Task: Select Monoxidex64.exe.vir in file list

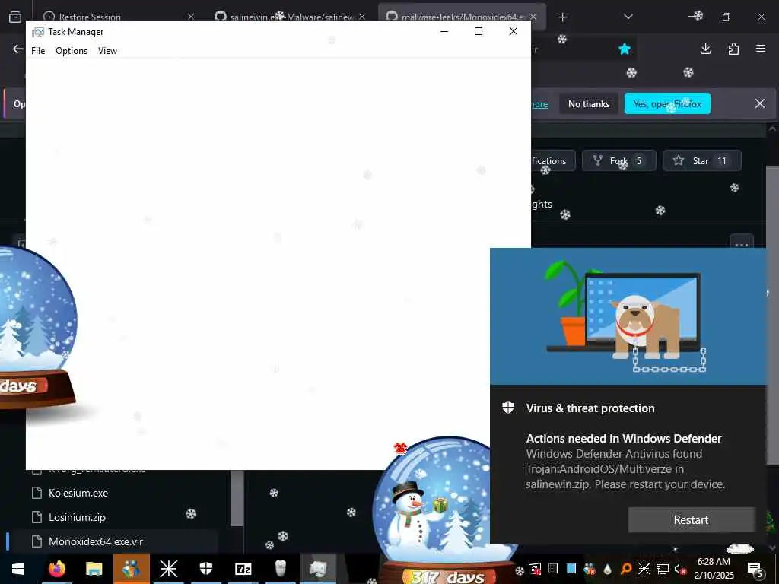Action: pyautogui.click(x=95, y=541)
